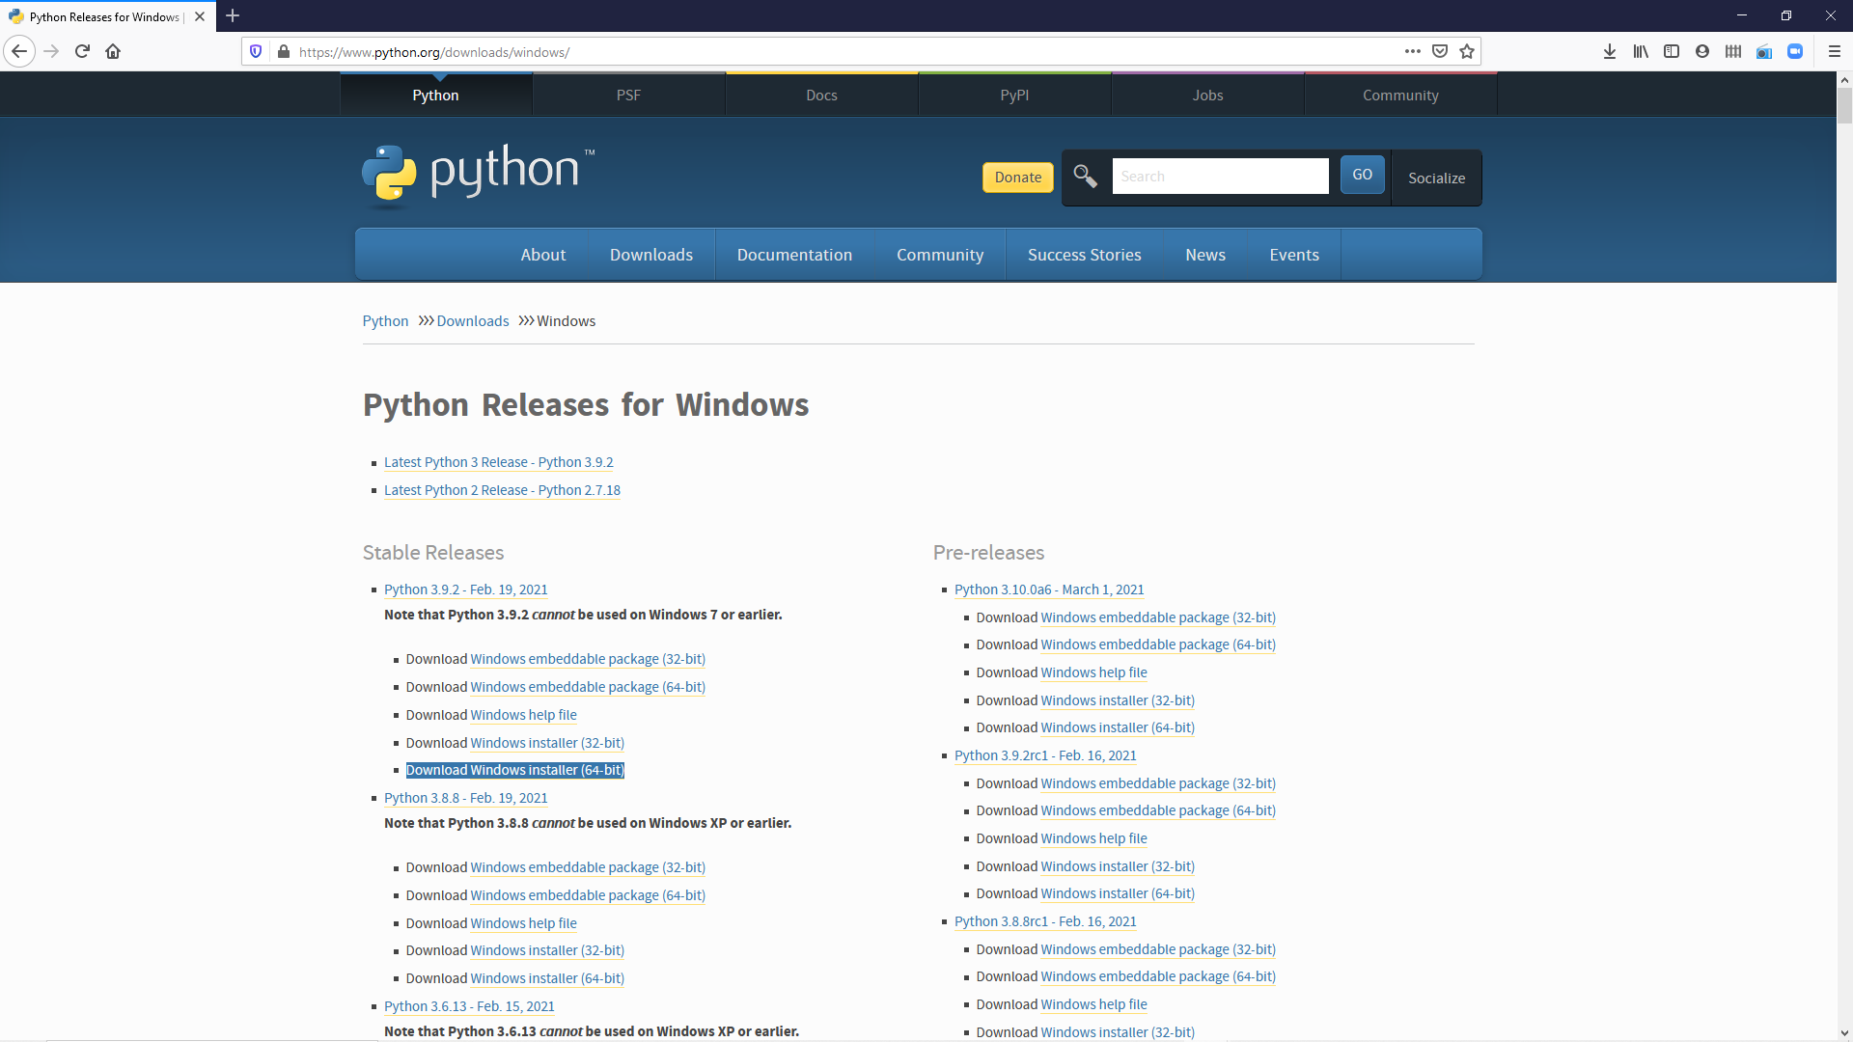This screenshot has width=1853, height=1042.
Task: Open Python 3.8.8rc1 - Feb. 16, 2021
Action: [1045, 921]
